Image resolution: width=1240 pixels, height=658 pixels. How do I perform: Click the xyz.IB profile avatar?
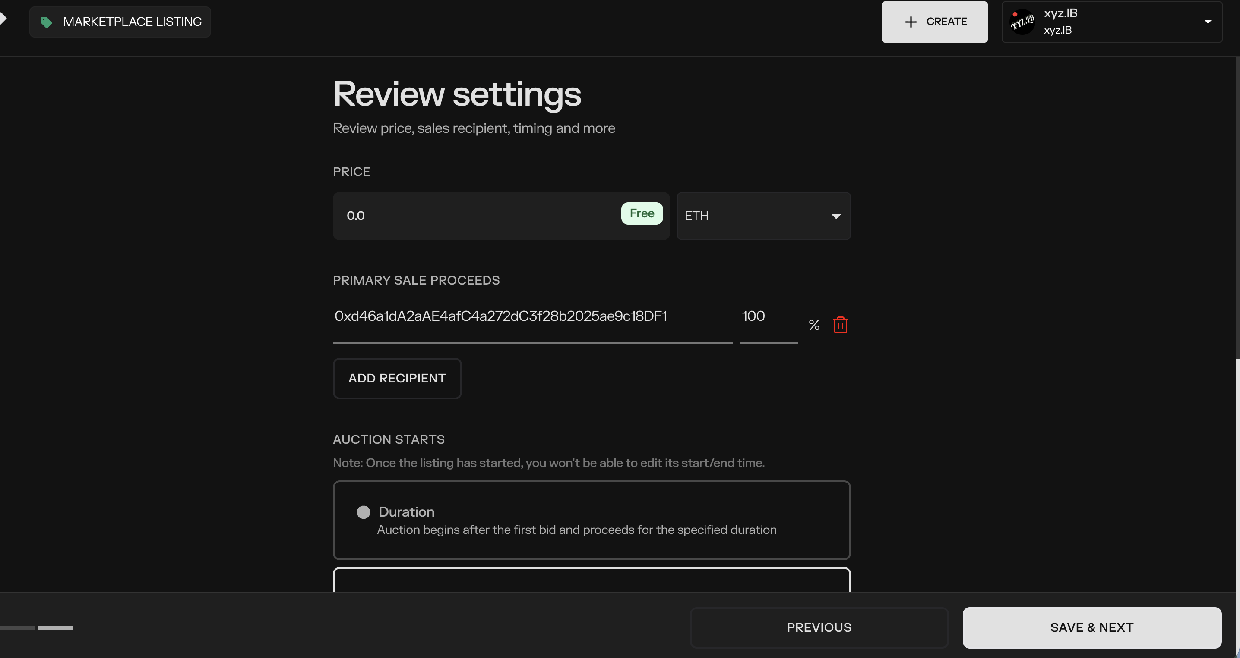pos(1022,22)
